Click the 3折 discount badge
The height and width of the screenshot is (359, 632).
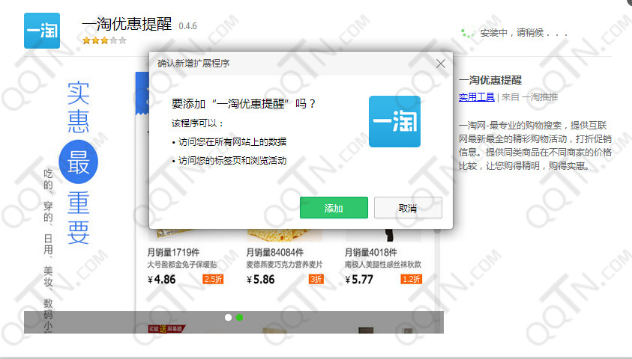click(316, 279)
